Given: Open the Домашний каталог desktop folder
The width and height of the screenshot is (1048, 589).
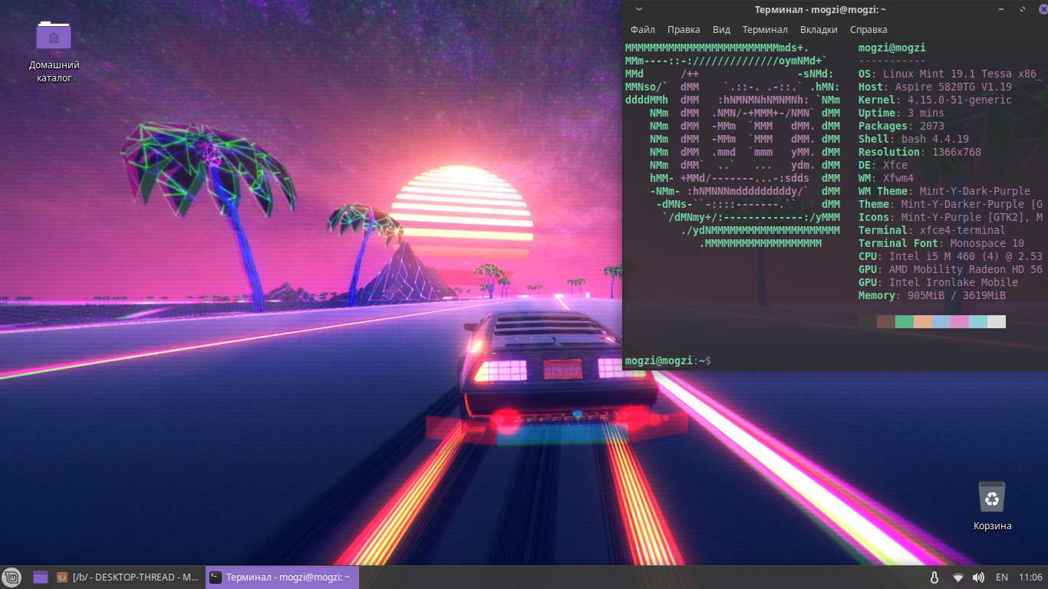Looking at the screenshot, I should click(x=54, y=51).
